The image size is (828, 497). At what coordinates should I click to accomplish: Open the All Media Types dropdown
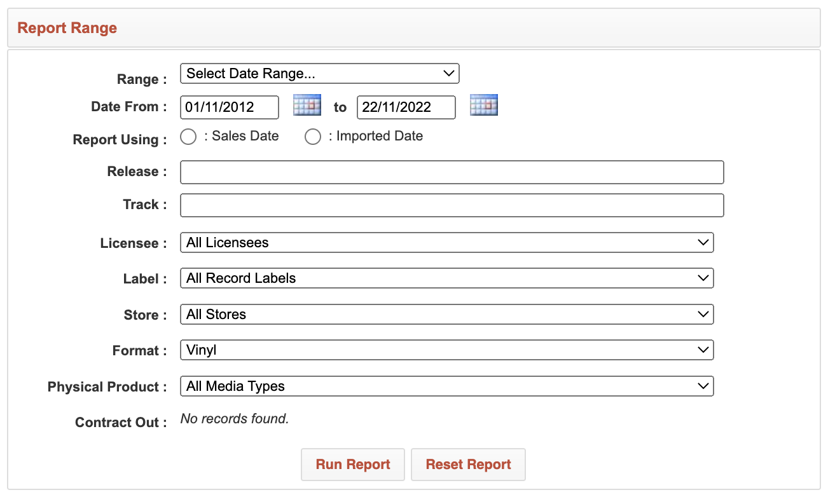(x=447, y=386)
